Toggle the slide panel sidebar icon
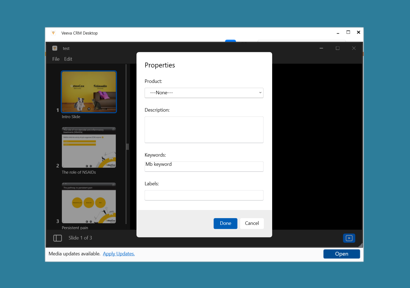Viewport: 410px width, 288px height. pyautogui.click(x=58, y=238)
